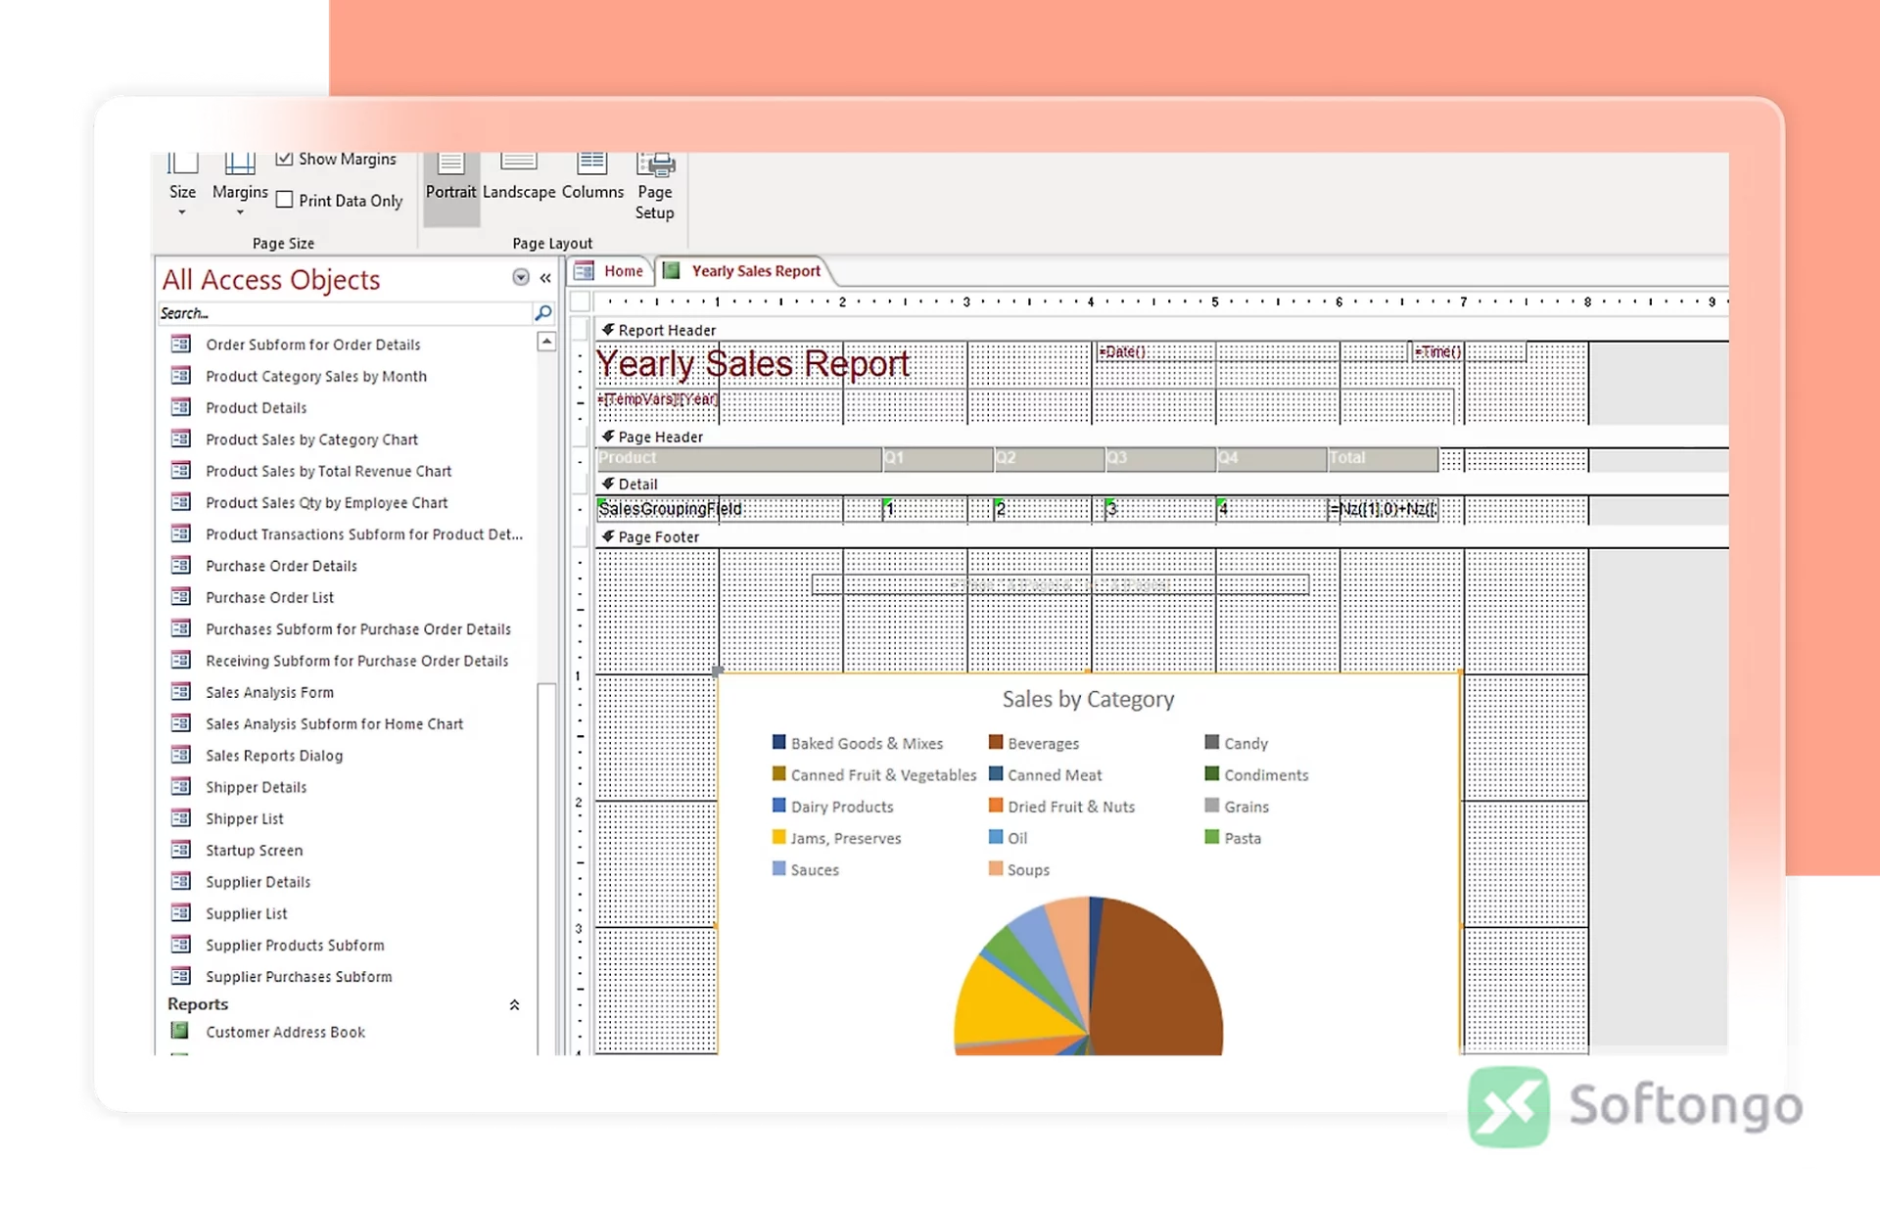The image size is (1880, 1205).
Task: Select the =Date() text box control
Action: pos(1251,351)
